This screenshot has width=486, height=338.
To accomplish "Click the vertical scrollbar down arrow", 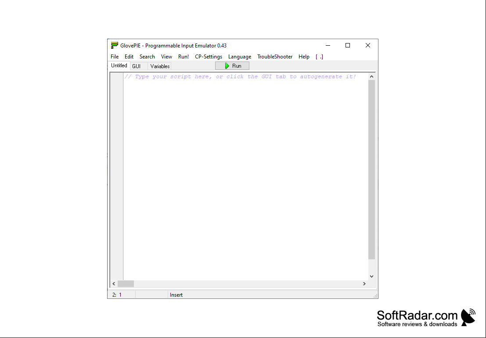I will click(x=371, y=276).
